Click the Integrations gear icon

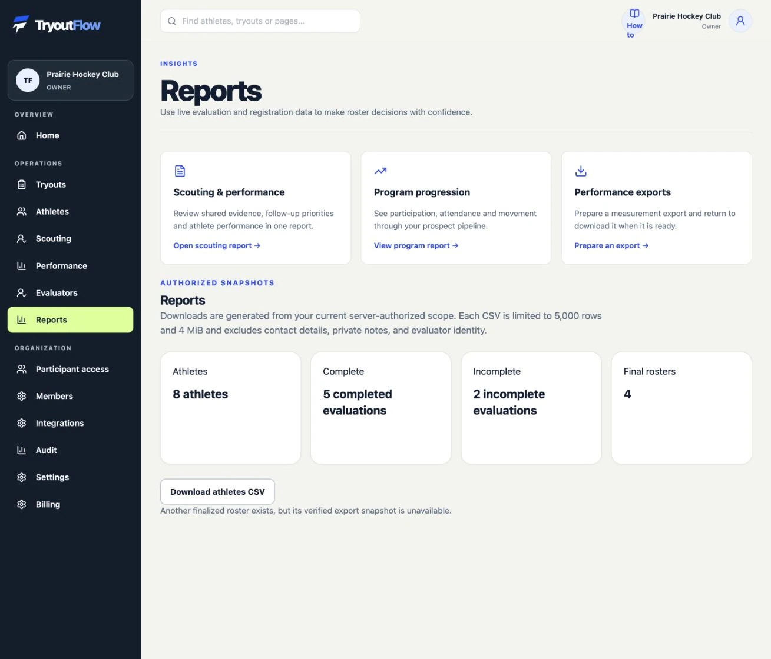22,424
